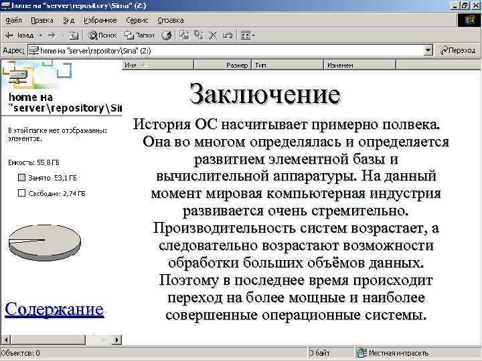Open the address bar dropdown arrow
Viewport: 482px width, 361px height.
coord(428,50)
